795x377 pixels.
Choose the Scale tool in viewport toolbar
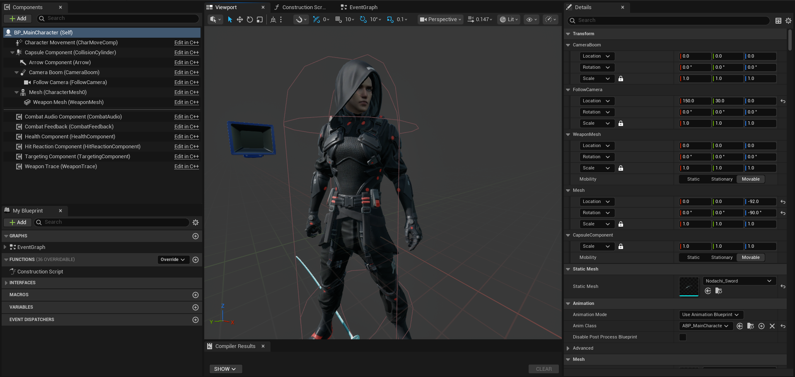coord(260,19)
